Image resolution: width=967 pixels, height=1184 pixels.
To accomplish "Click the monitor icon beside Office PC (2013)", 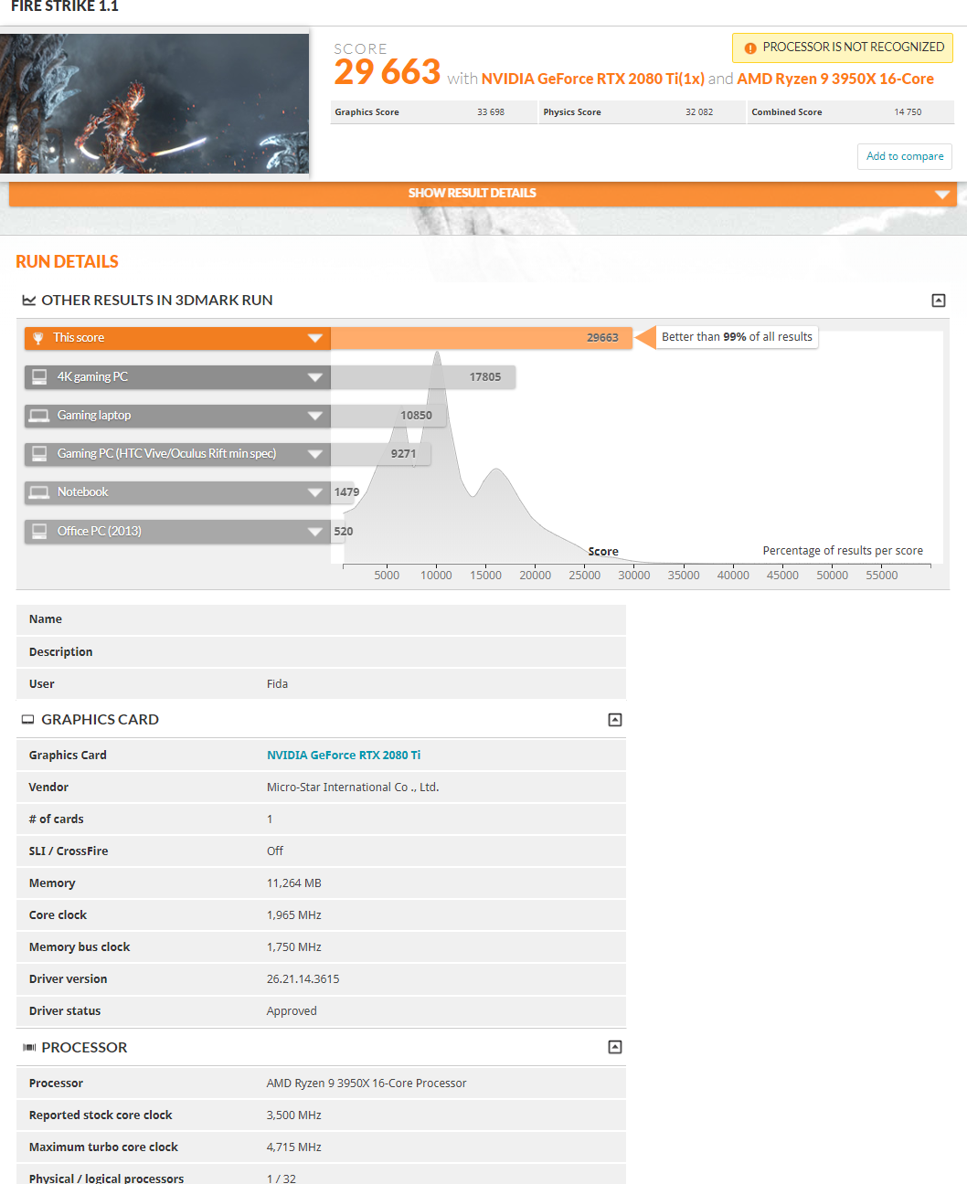I will [38, 531].
